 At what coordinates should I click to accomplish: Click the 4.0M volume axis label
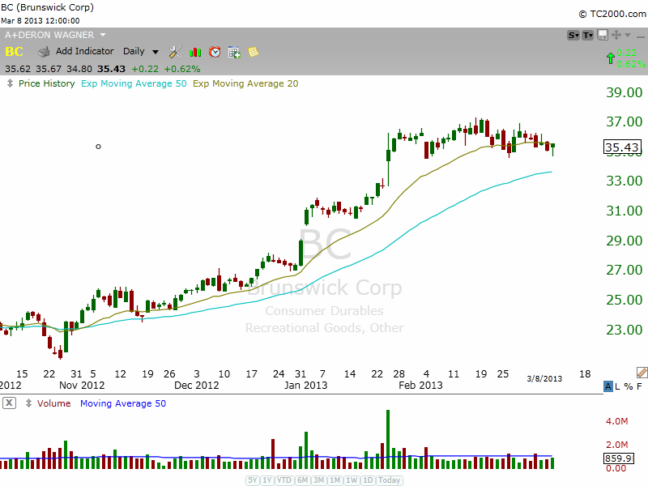click(x=616, y=421)
